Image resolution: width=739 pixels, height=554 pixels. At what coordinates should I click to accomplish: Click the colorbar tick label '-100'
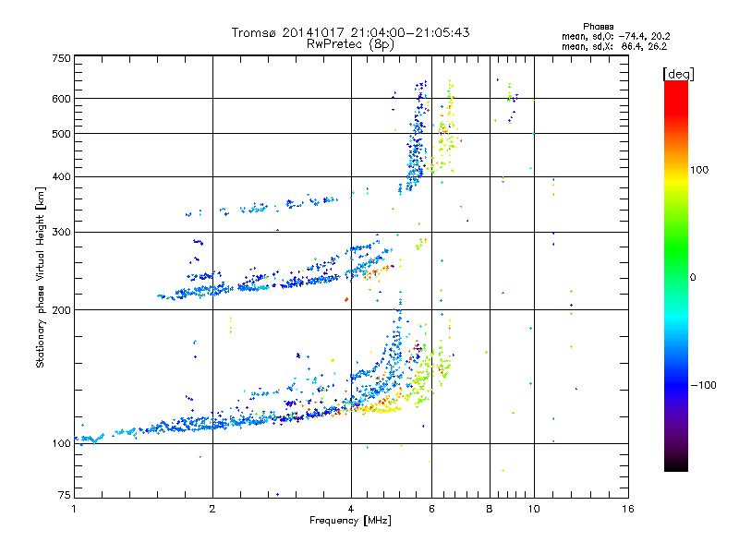[703, 385]
